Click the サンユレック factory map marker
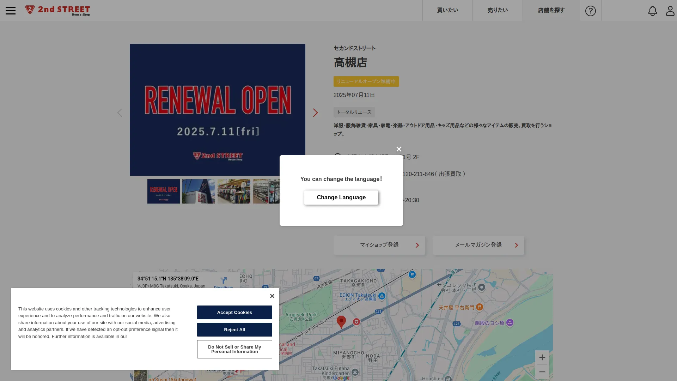Viewport: 677px width, 381px height. click(481, 288)
